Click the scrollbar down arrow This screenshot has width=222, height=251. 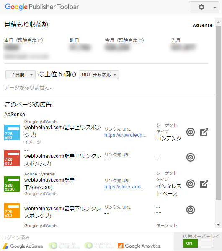[219, 225]
